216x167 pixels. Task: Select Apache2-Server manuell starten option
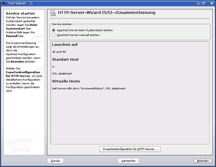(x=54, y=35)
